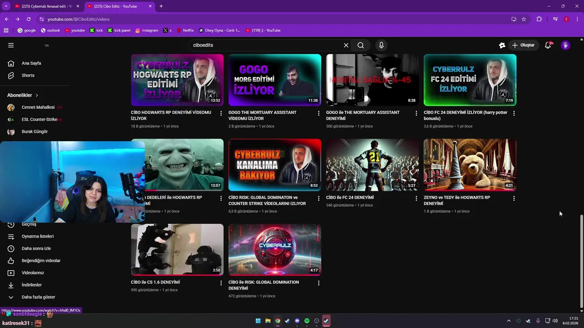Open Daha sonra izle list
The width and height of the screenshot is (584, 328).
click(35, 248)
